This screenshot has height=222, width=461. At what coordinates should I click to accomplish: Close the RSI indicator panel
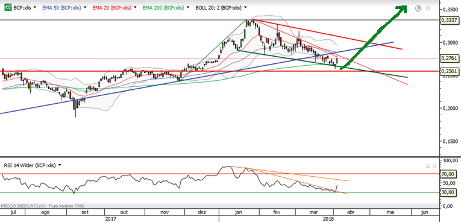tap(434, 166)
